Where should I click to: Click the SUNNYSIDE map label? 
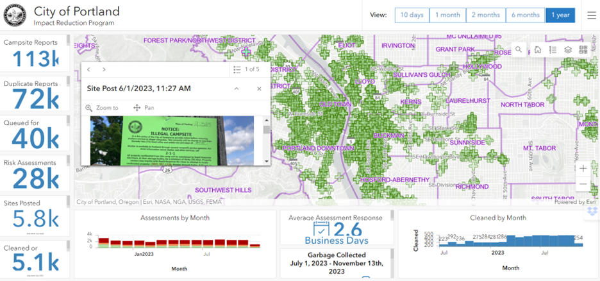[x=467, y=142]
